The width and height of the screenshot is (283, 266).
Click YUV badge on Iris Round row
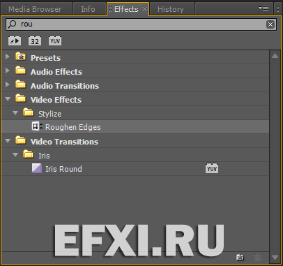tap(212, 168)
